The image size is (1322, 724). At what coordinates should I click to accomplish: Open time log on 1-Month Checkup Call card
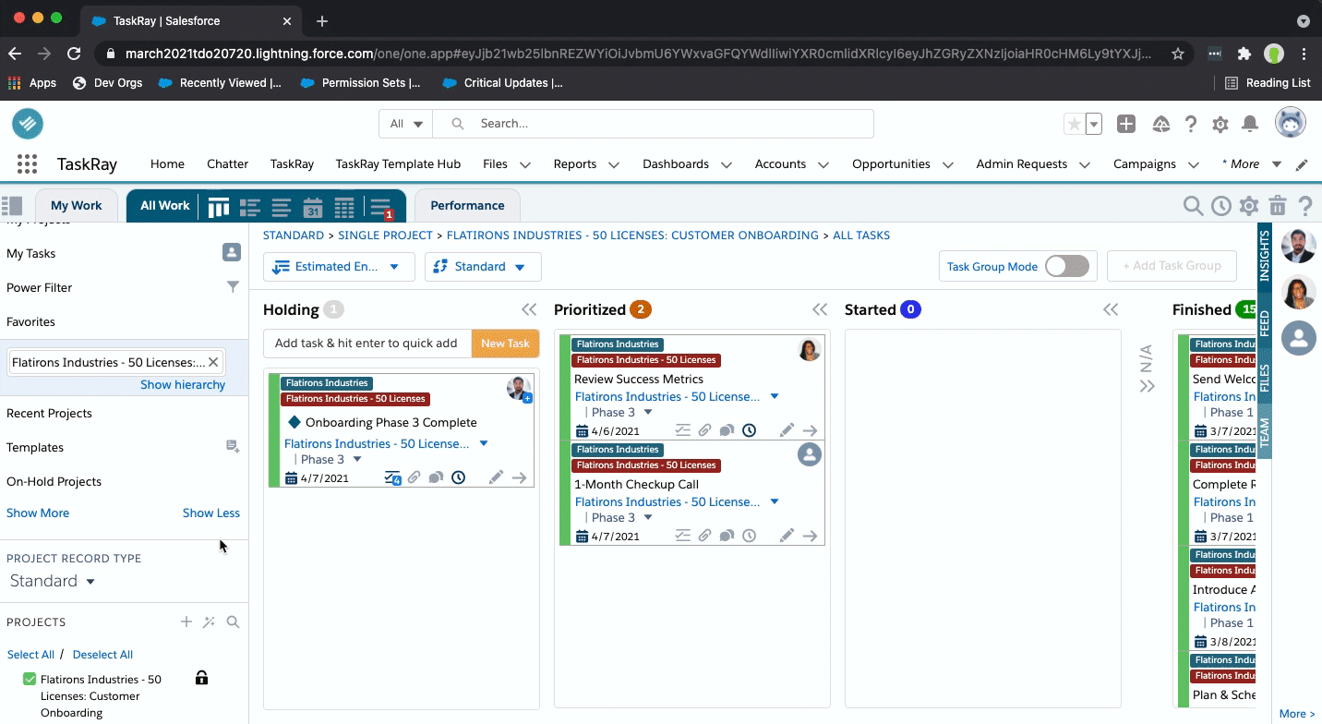750,536
